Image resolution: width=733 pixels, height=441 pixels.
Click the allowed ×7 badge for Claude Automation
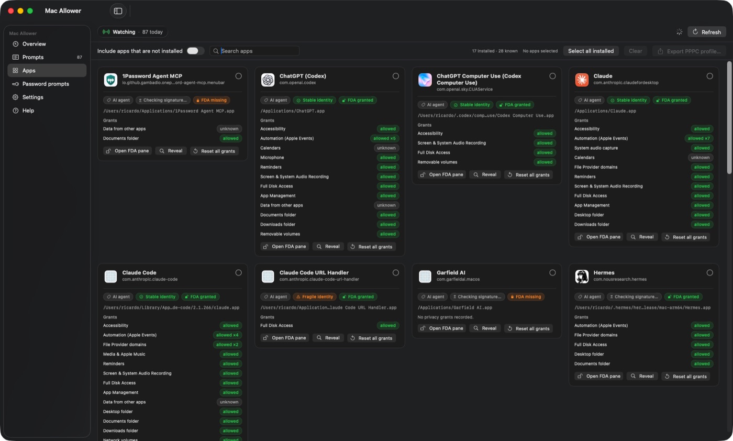pyautogui.click(x=698, y=138)
